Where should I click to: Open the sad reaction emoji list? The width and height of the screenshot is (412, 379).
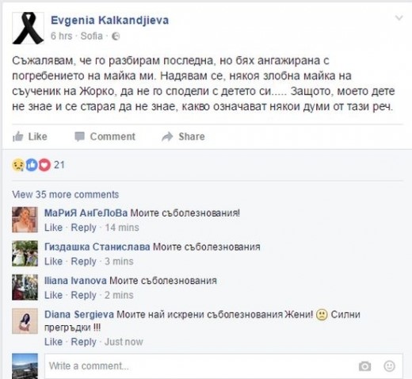point(18,165)
